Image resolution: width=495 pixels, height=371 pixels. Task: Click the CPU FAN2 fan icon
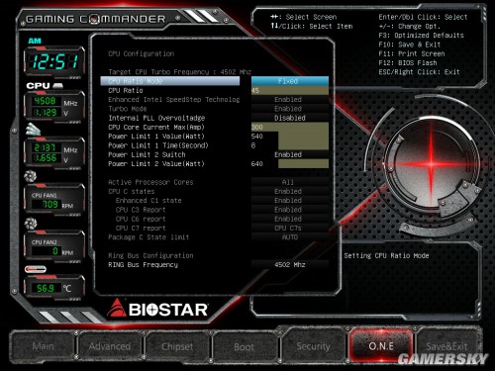[31, 224]
